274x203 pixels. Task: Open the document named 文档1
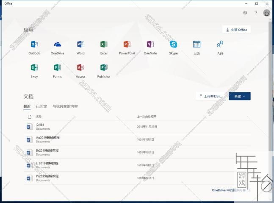40,125
